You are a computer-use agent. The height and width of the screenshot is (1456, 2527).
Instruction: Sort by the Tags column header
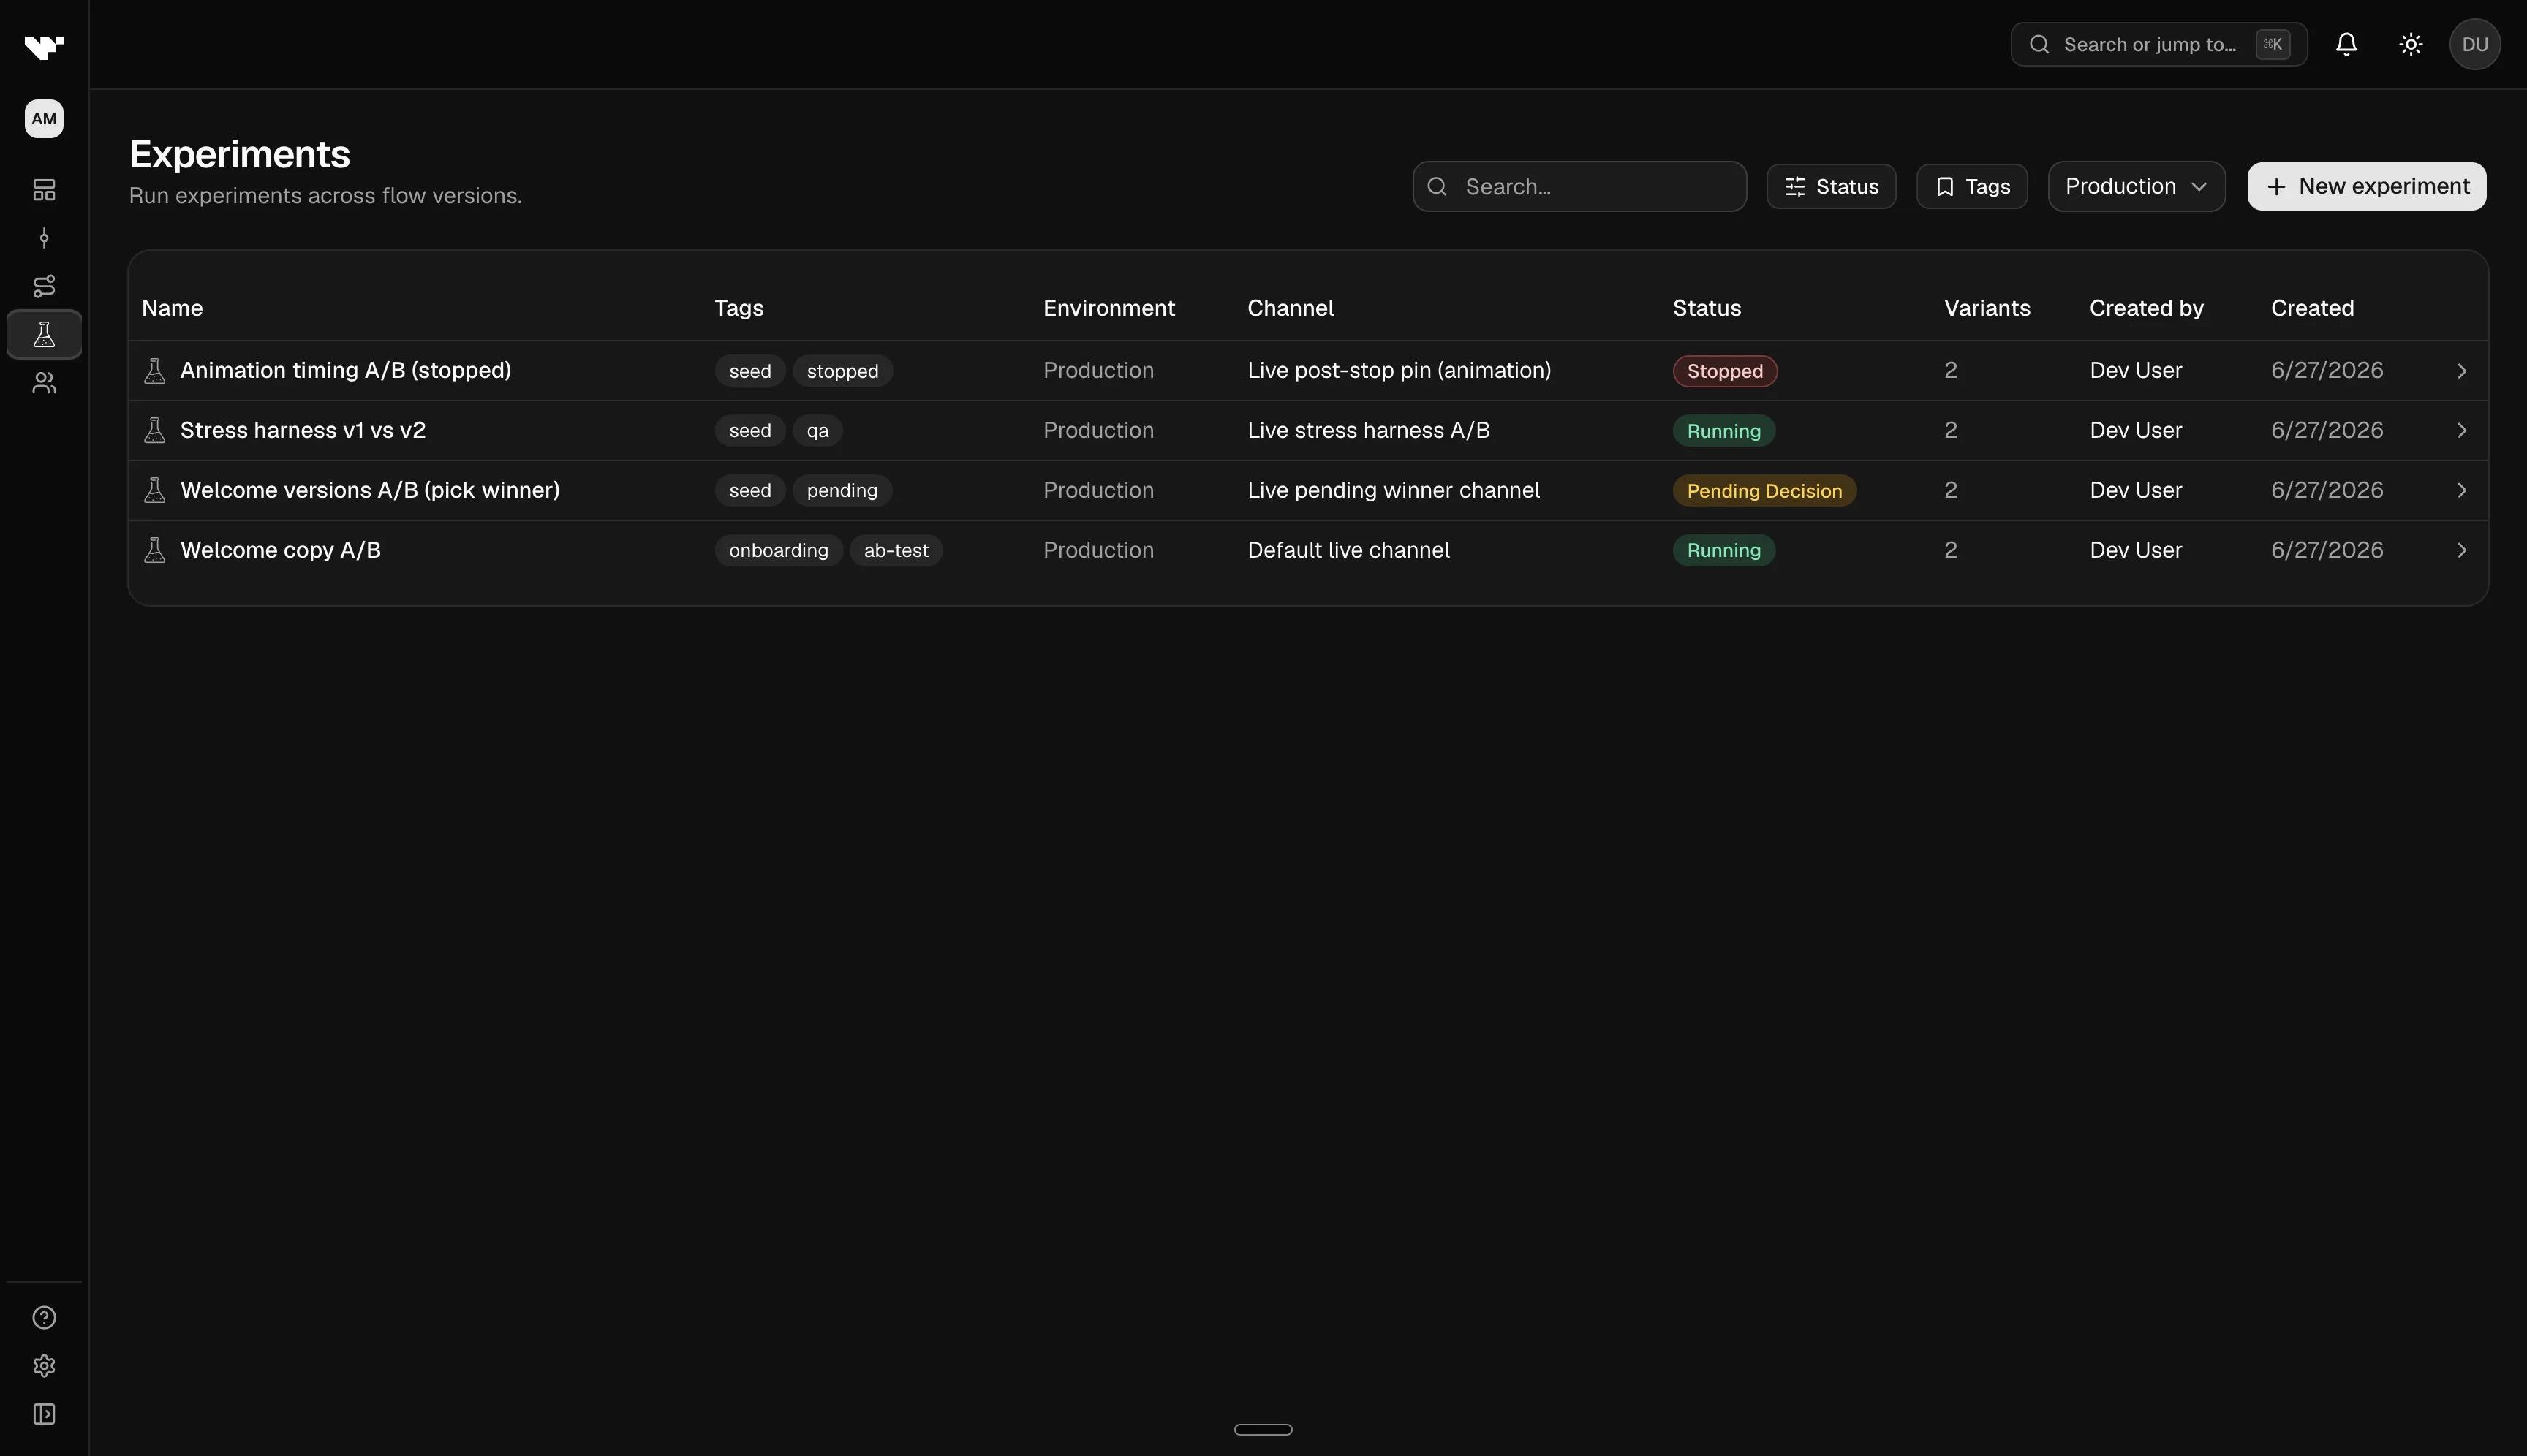(x=739, y=308)
